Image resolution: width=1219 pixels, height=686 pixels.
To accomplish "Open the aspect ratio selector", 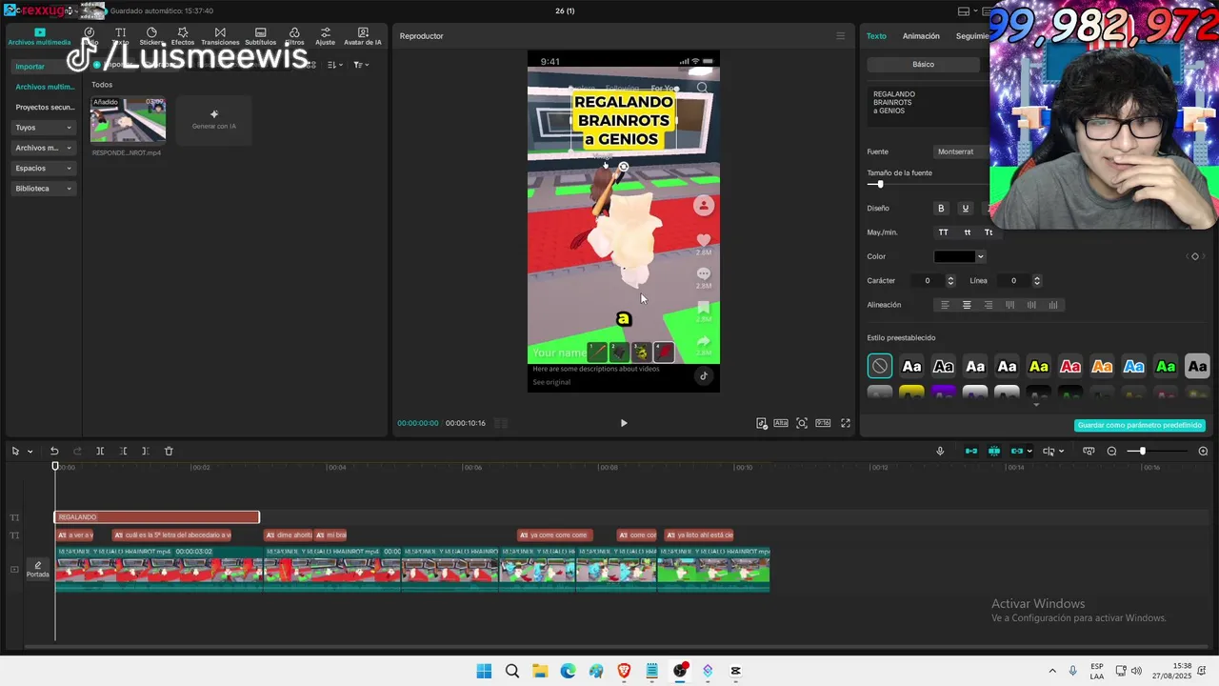I will coord(823,423).
